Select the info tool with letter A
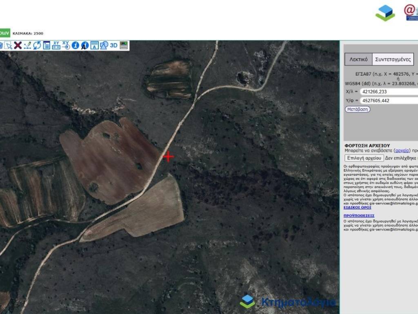This screenshot has width=418, height=314. pos(85,45)
